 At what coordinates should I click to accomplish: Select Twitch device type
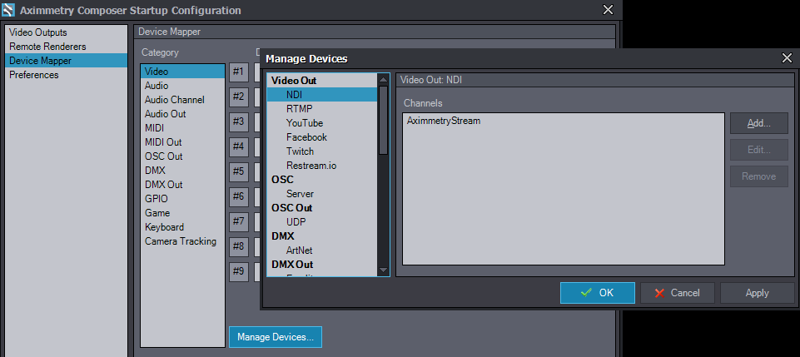click(322, 151)
